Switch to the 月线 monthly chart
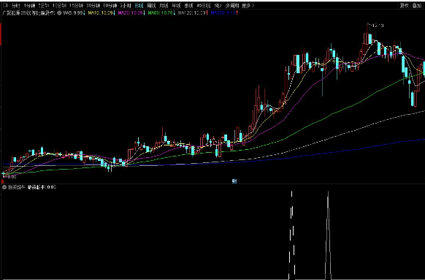 point(164,5)
